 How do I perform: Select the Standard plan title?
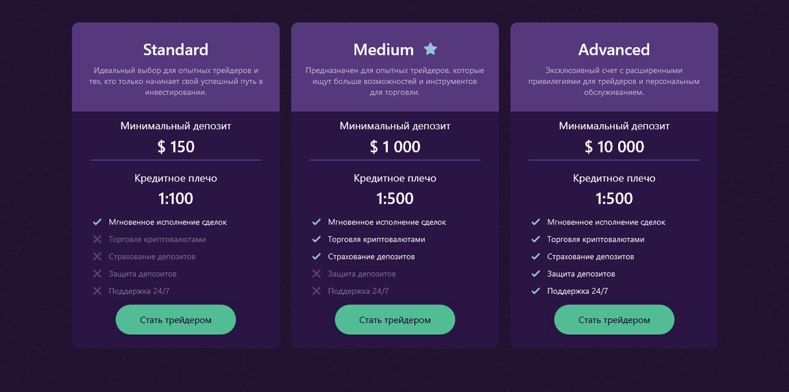pos(176,49)
